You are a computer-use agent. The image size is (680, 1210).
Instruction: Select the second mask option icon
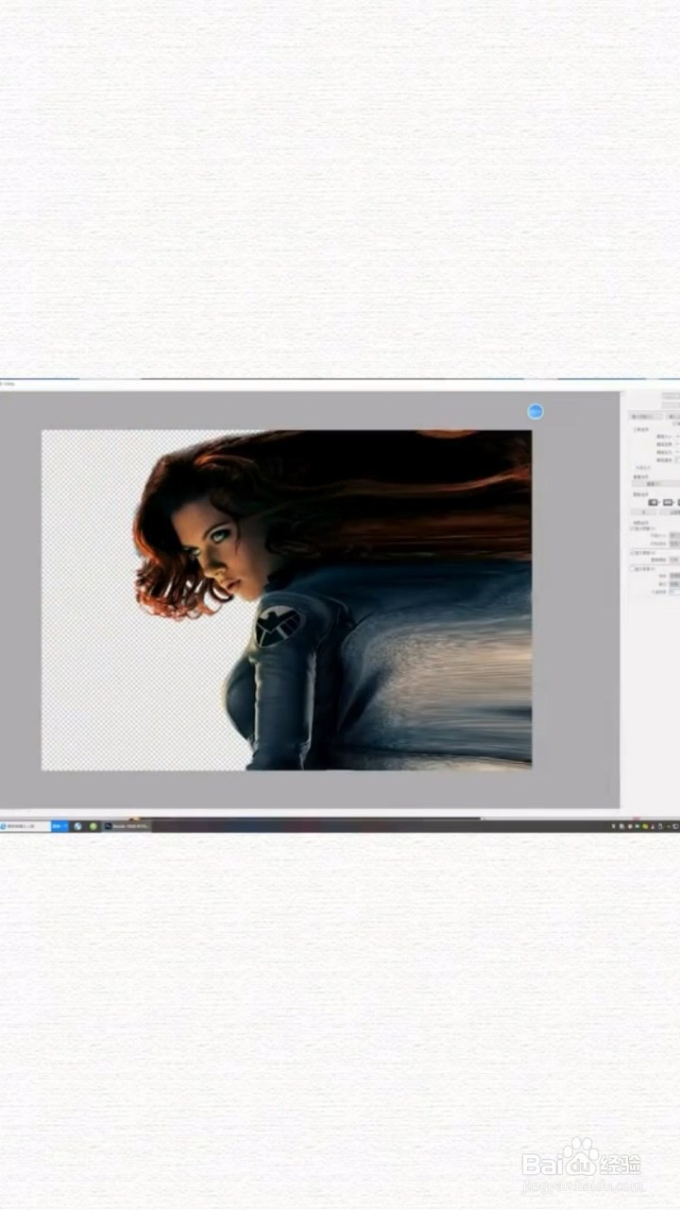(x=668, y=502)
